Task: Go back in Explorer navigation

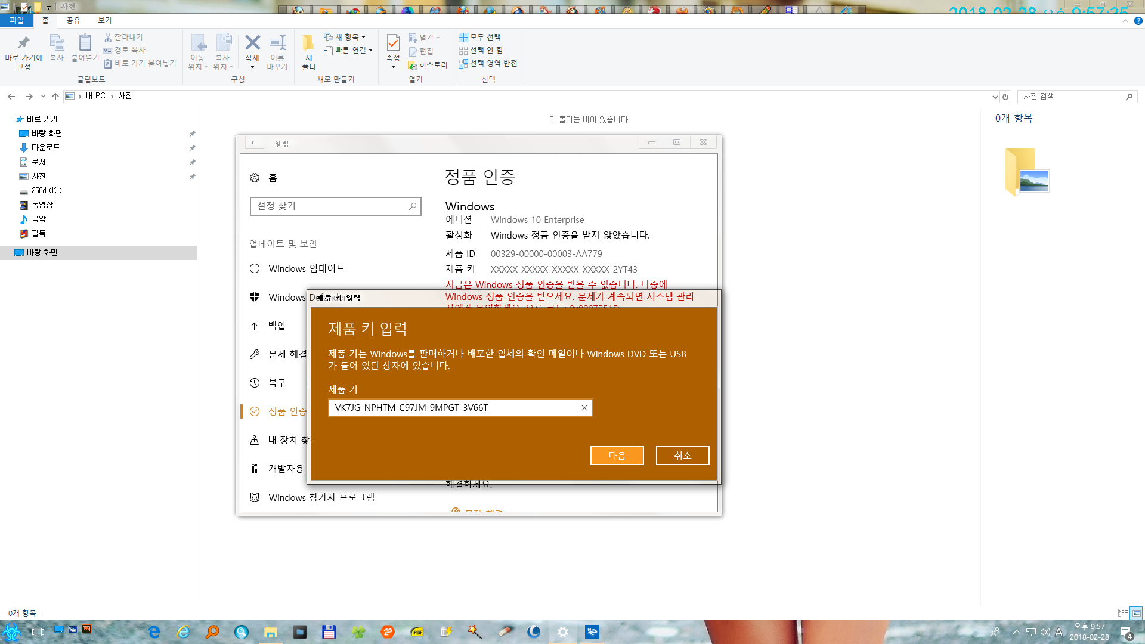Action: tap(11, 97)
